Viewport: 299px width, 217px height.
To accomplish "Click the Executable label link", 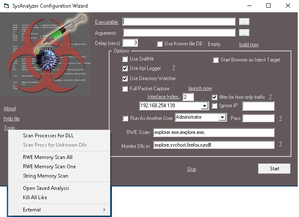I will [107, 22].
